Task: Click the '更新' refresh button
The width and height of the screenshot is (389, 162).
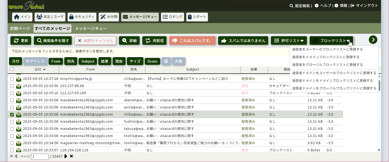Action: (x=21, y=41)
